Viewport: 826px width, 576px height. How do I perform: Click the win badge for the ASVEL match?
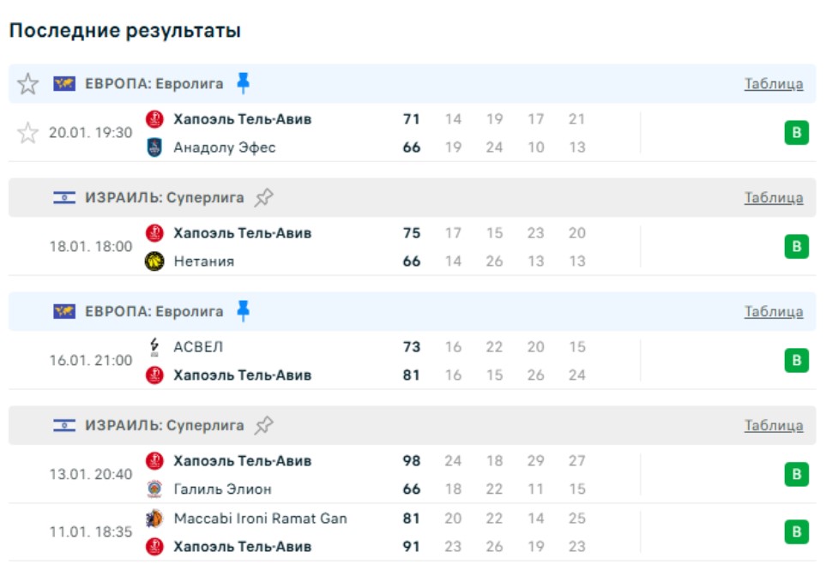point(796,361)
